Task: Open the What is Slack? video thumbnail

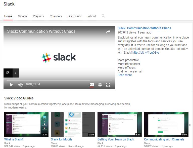Action: (x=26, y=124)
